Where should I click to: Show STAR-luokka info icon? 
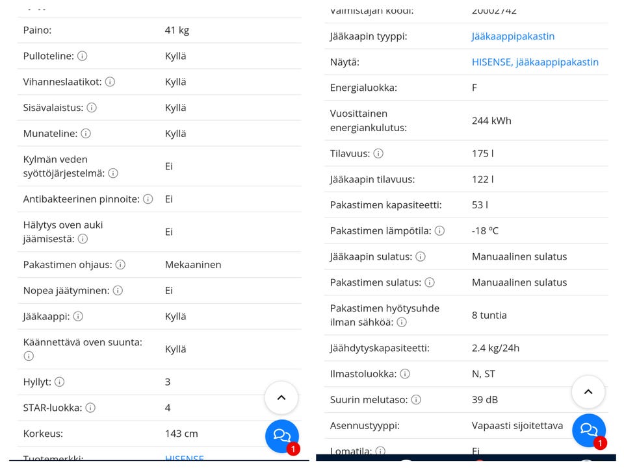91,408
